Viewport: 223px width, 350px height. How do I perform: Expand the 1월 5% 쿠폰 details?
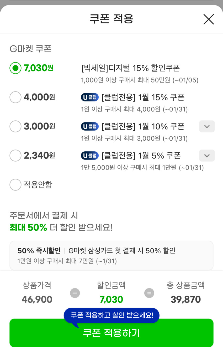pos(207,156)
